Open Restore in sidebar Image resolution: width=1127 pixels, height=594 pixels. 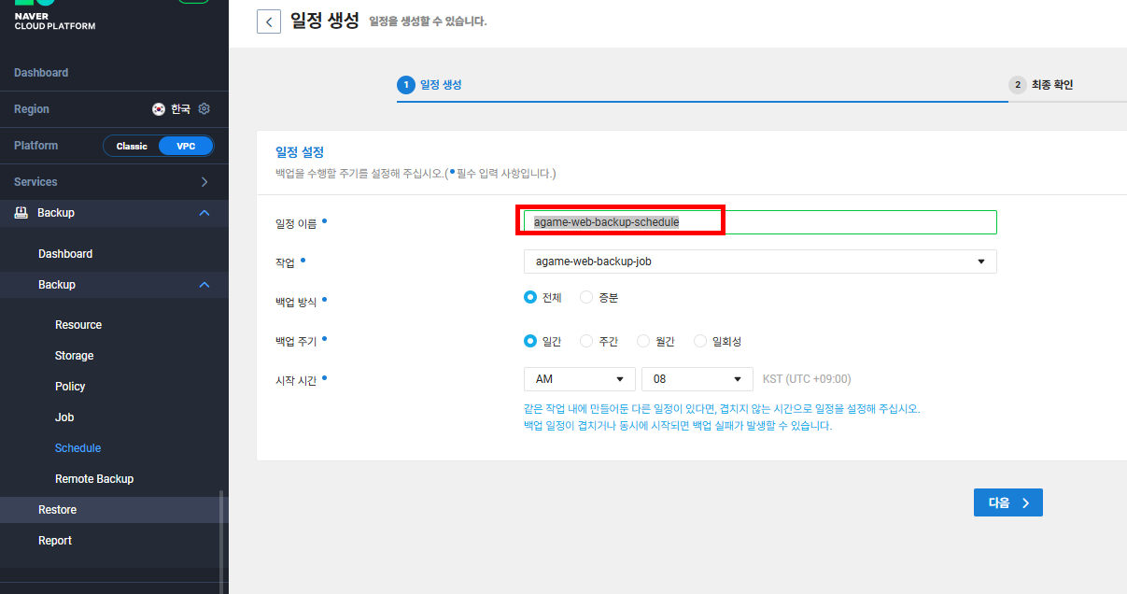[57, 510]
